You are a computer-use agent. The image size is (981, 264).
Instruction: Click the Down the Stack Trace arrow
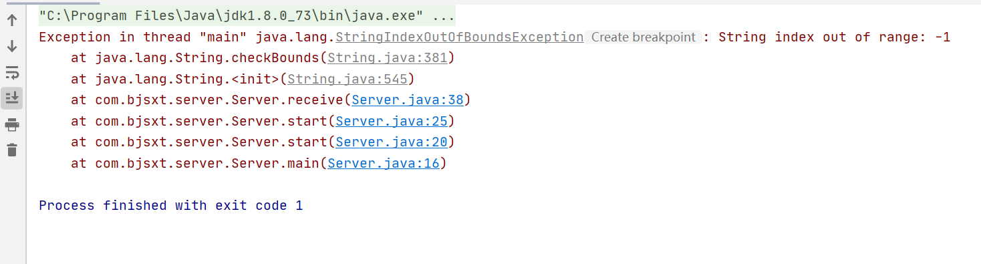tap(12, 46)
